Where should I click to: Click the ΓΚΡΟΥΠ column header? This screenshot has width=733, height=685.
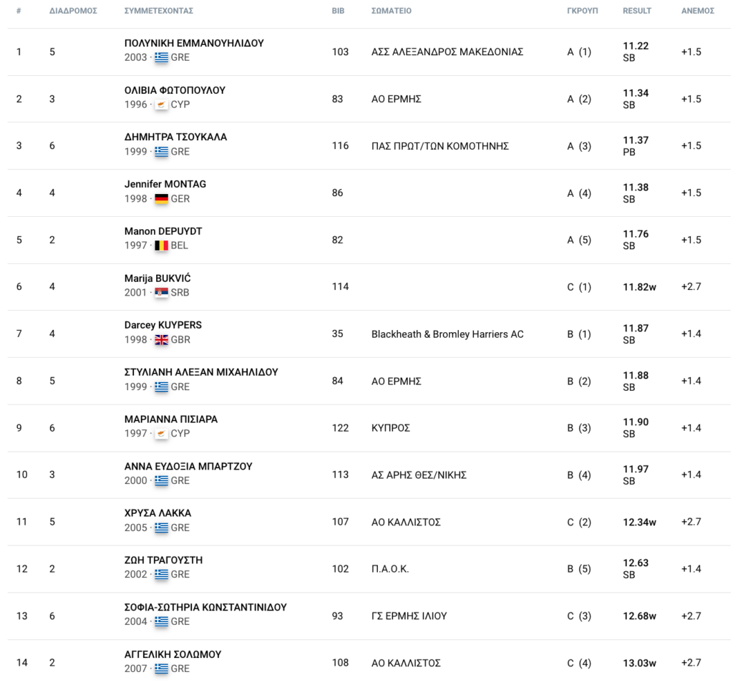click(x=582, y=11)
